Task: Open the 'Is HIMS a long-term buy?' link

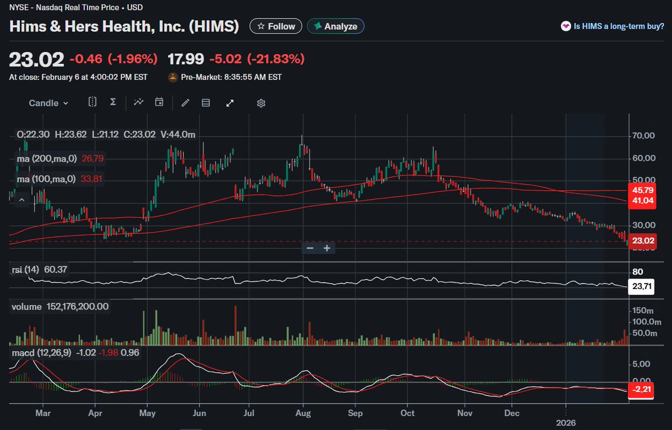Action: (619, 26)
